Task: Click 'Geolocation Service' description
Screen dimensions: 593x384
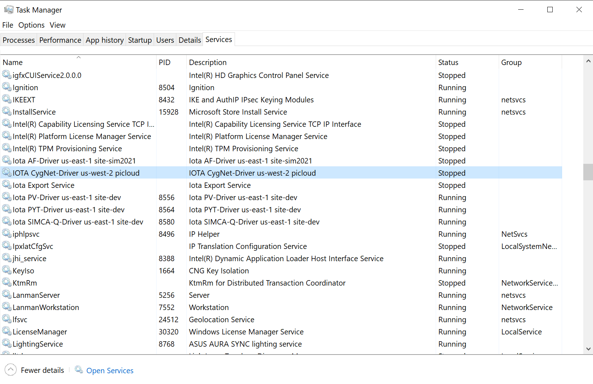Action: tap(222, 320)
